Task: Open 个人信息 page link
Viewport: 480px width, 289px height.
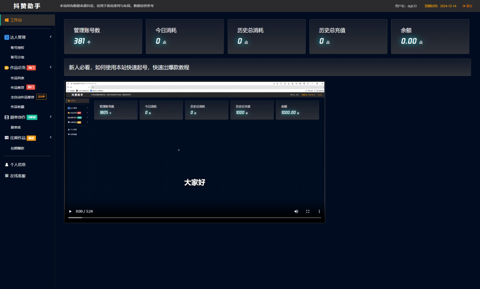Action: (18, 165)
